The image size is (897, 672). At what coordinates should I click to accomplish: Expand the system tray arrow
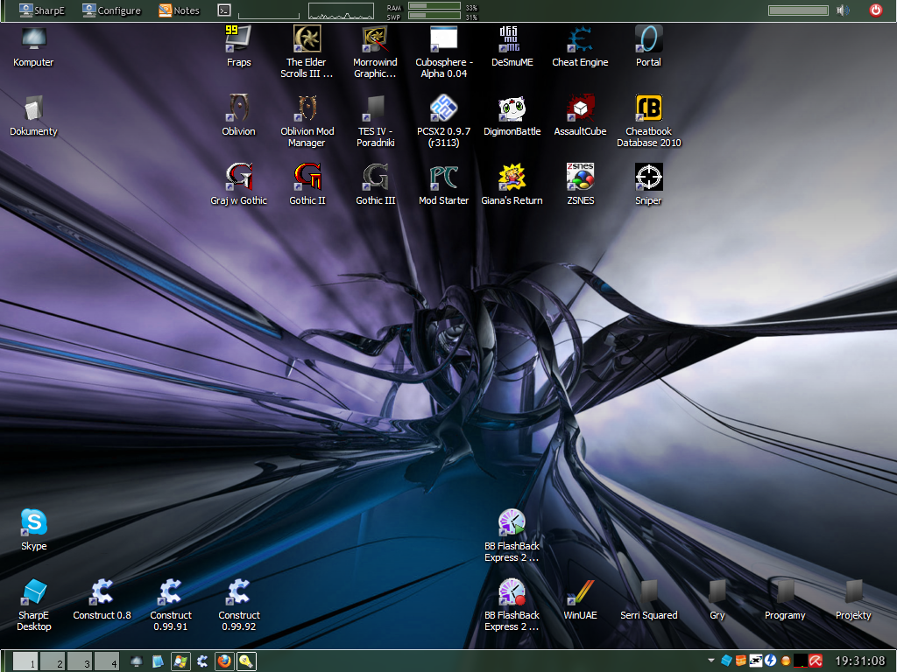(x=710, y=661)
